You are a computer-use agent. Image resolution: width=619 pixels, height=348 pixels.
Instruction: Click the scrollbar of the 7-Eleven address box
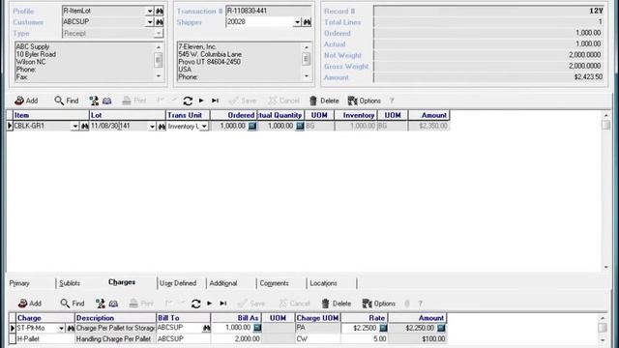pos(307,61)
